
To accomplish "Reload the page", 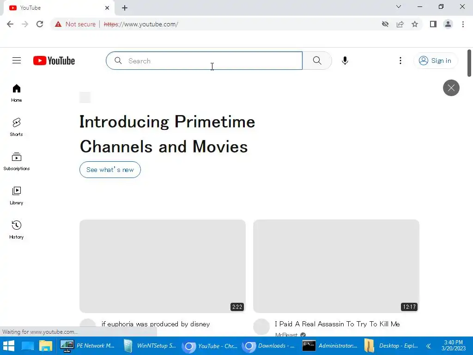I will pos(40,24).
